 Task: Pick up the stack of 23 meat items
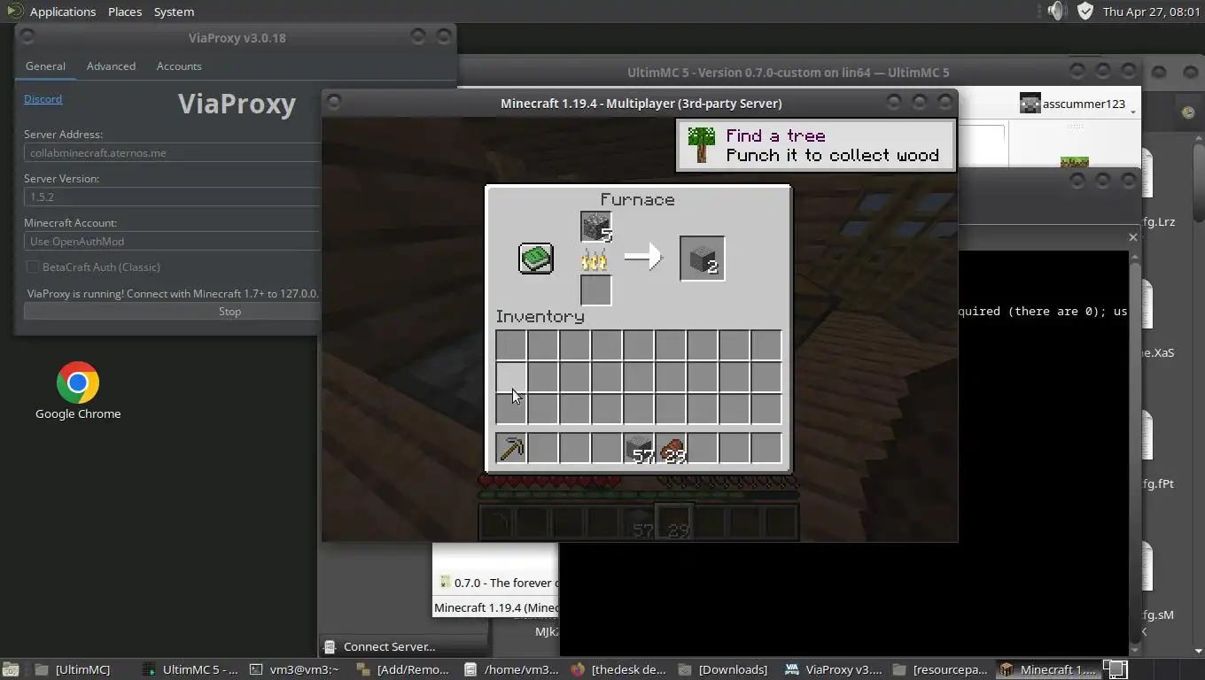(x=671, y=448)
